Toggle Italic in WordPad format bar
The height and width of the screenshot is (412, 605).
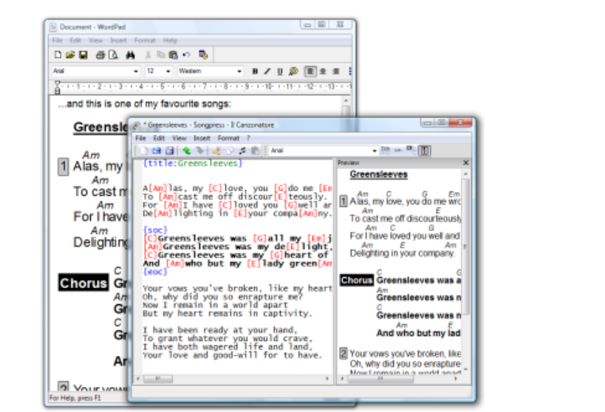pos(267,72)
